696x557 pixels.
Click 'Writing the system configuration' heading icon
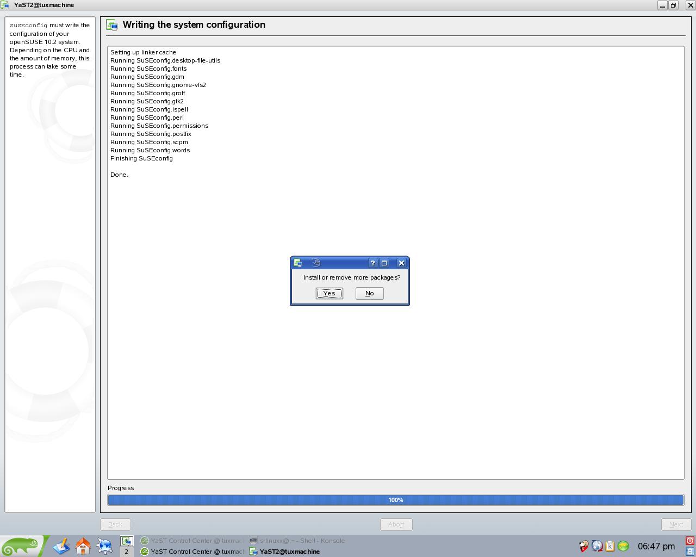coord(112,25)
